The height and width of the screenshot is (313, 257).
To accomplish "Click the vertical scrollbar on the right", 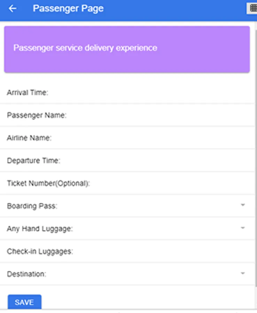I will [x=256, y=158].
